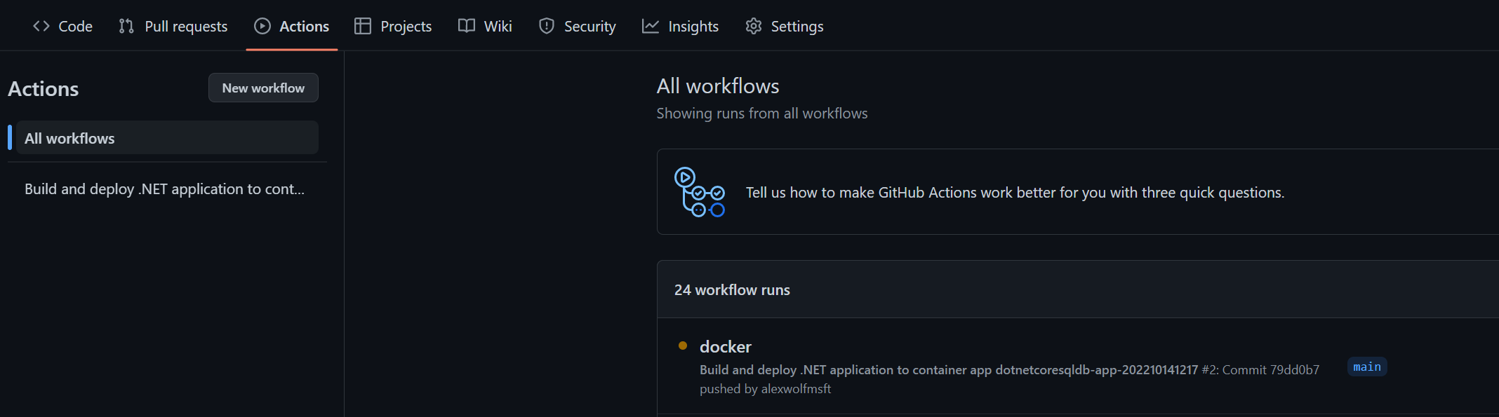This screenshot has height=417, width=1499.
Task: Go to the Wiki tab label
Action: 498,27
